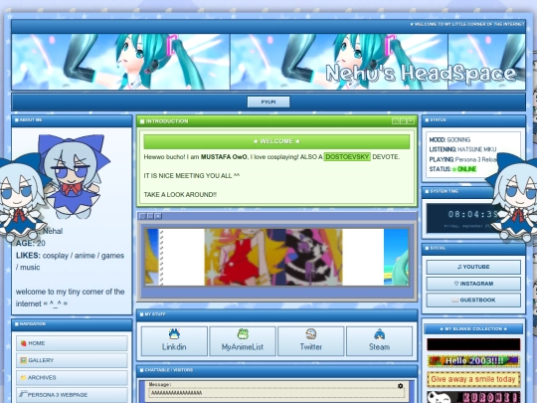Viewport: 537px width, 403px height.
Task: Click the round face icon above Twitter
Action: coord(311,333)
